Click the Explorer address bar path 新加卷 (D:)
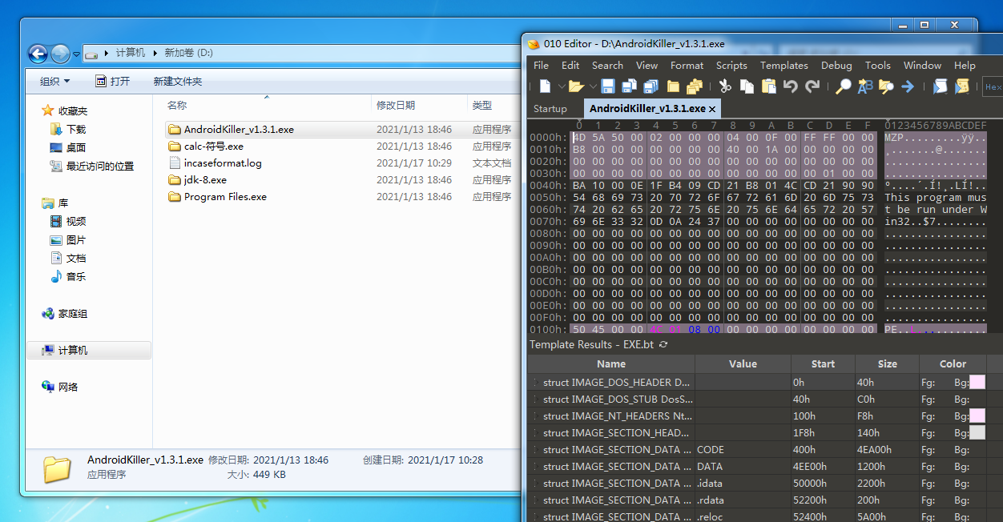This screenshot has height=522, width=1003. tap(188, 53)
